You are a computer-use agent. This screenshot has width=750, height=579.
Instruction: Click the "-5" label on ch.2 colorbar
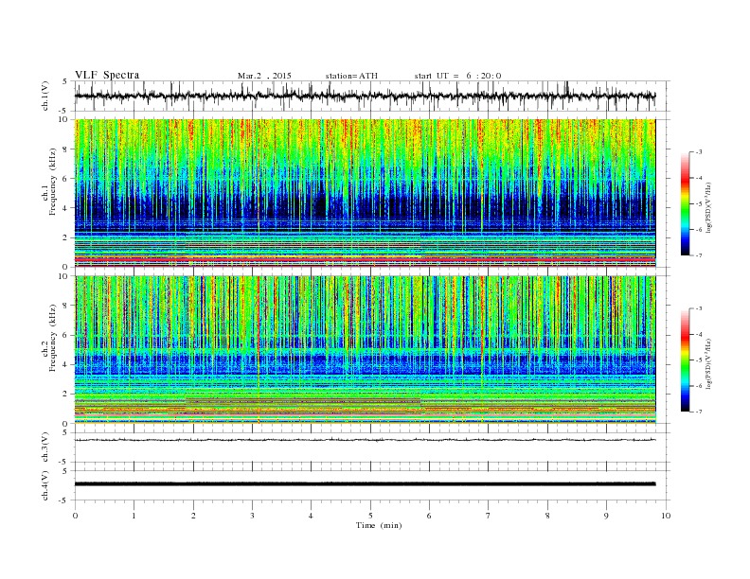[698, 360]
